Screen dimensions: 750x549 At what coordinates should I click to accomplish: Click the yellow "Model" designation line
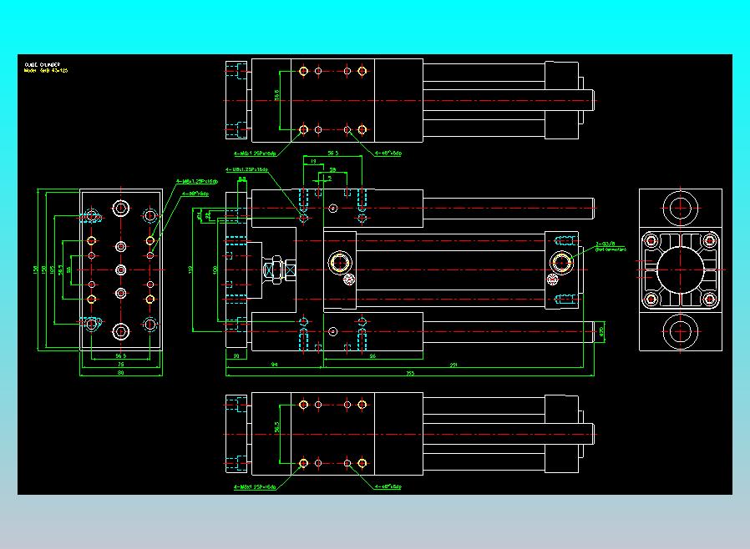[46, 70]
